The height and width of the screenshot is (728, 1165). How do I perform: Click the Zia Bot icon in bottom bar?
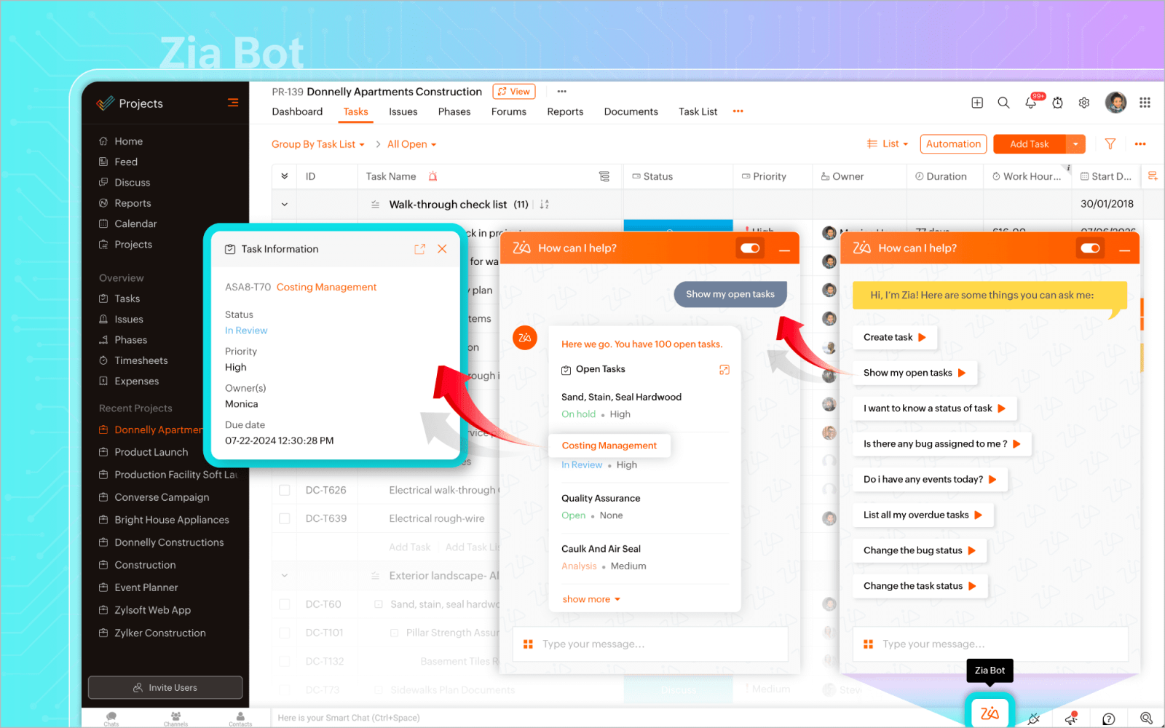(990, 713)
